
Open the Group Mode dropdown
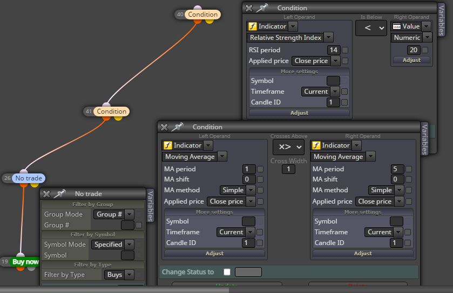coord(113,214)
